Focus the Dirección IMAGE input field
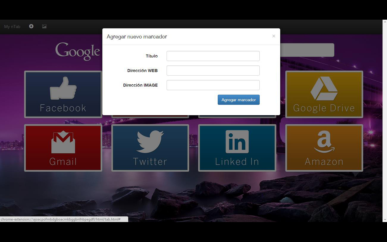The width and height of the screenshot is (387, 242). [213, 85]
